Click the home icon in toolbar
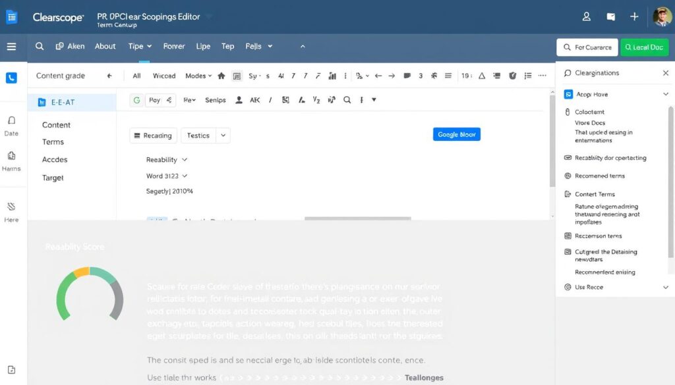Viewport: 675px width, 385px height. tap(221, 76)
